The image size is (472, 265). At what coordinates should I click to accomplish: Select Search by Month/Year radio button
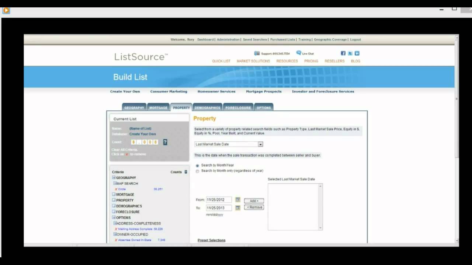pos(197,166)
